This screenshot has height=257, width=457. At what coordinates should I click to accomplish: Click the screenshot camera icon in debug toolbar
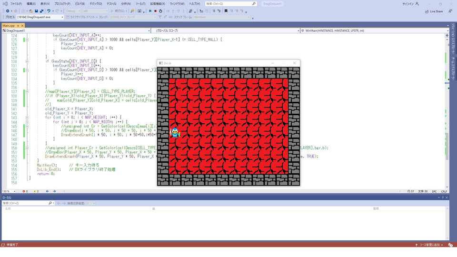[139, 11]
